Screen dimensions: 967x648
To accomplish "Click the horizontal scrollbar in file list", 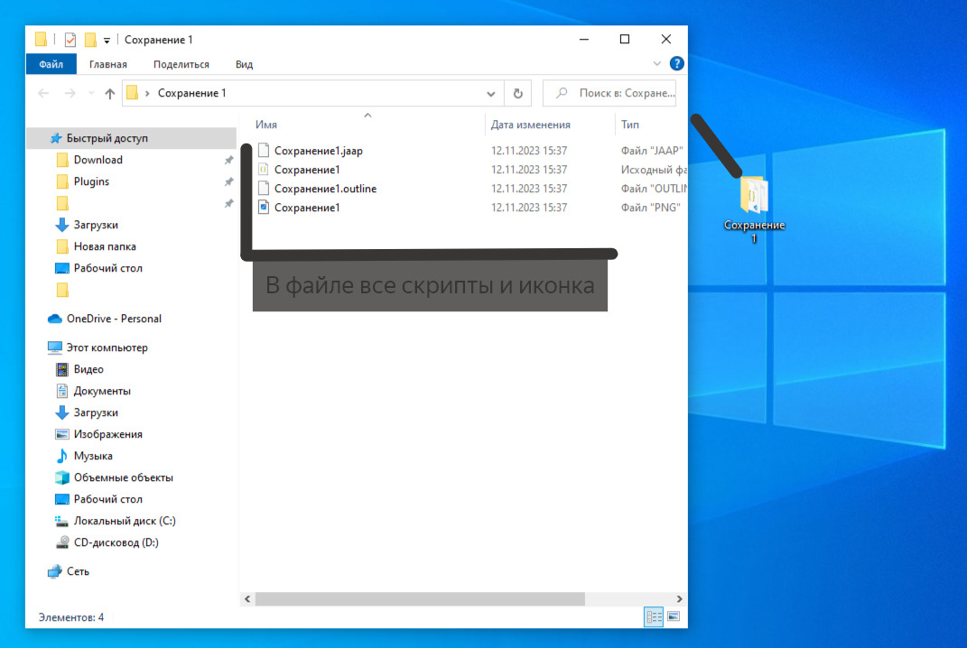I will [420, 598].
